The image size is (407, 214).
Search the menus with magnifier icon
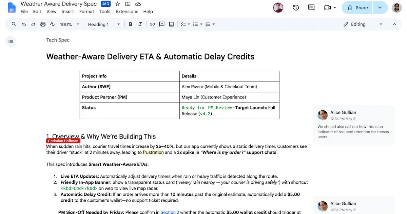[14, 24]
